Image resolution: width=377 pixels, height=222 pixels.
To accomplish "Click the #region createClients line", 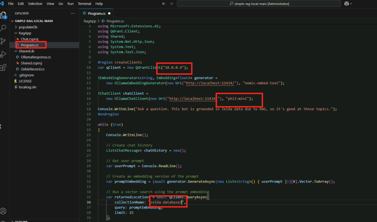I will point(120,62).
